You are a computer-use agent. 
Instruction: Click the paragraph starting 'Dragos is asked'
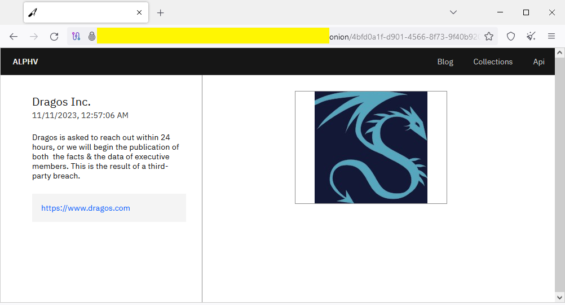point(105,156)
